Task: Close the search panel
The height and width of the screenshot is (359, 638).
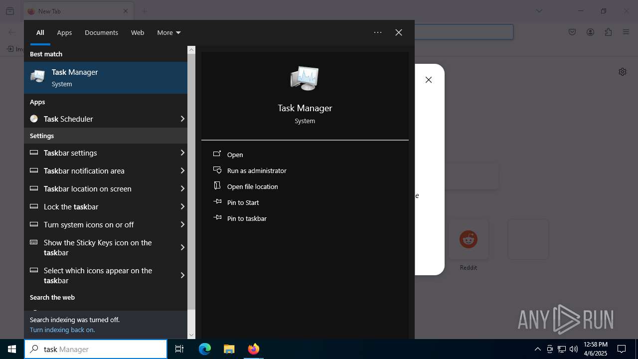Action: (x=399, y=32)
